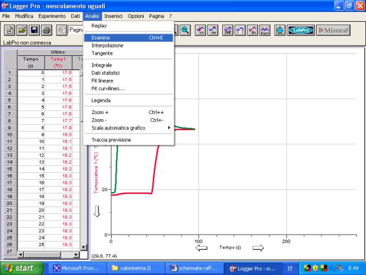This screenshot has height=275, width=366.
Task: Toggle Legenda in Analisi menu
Action: point(101,100)
